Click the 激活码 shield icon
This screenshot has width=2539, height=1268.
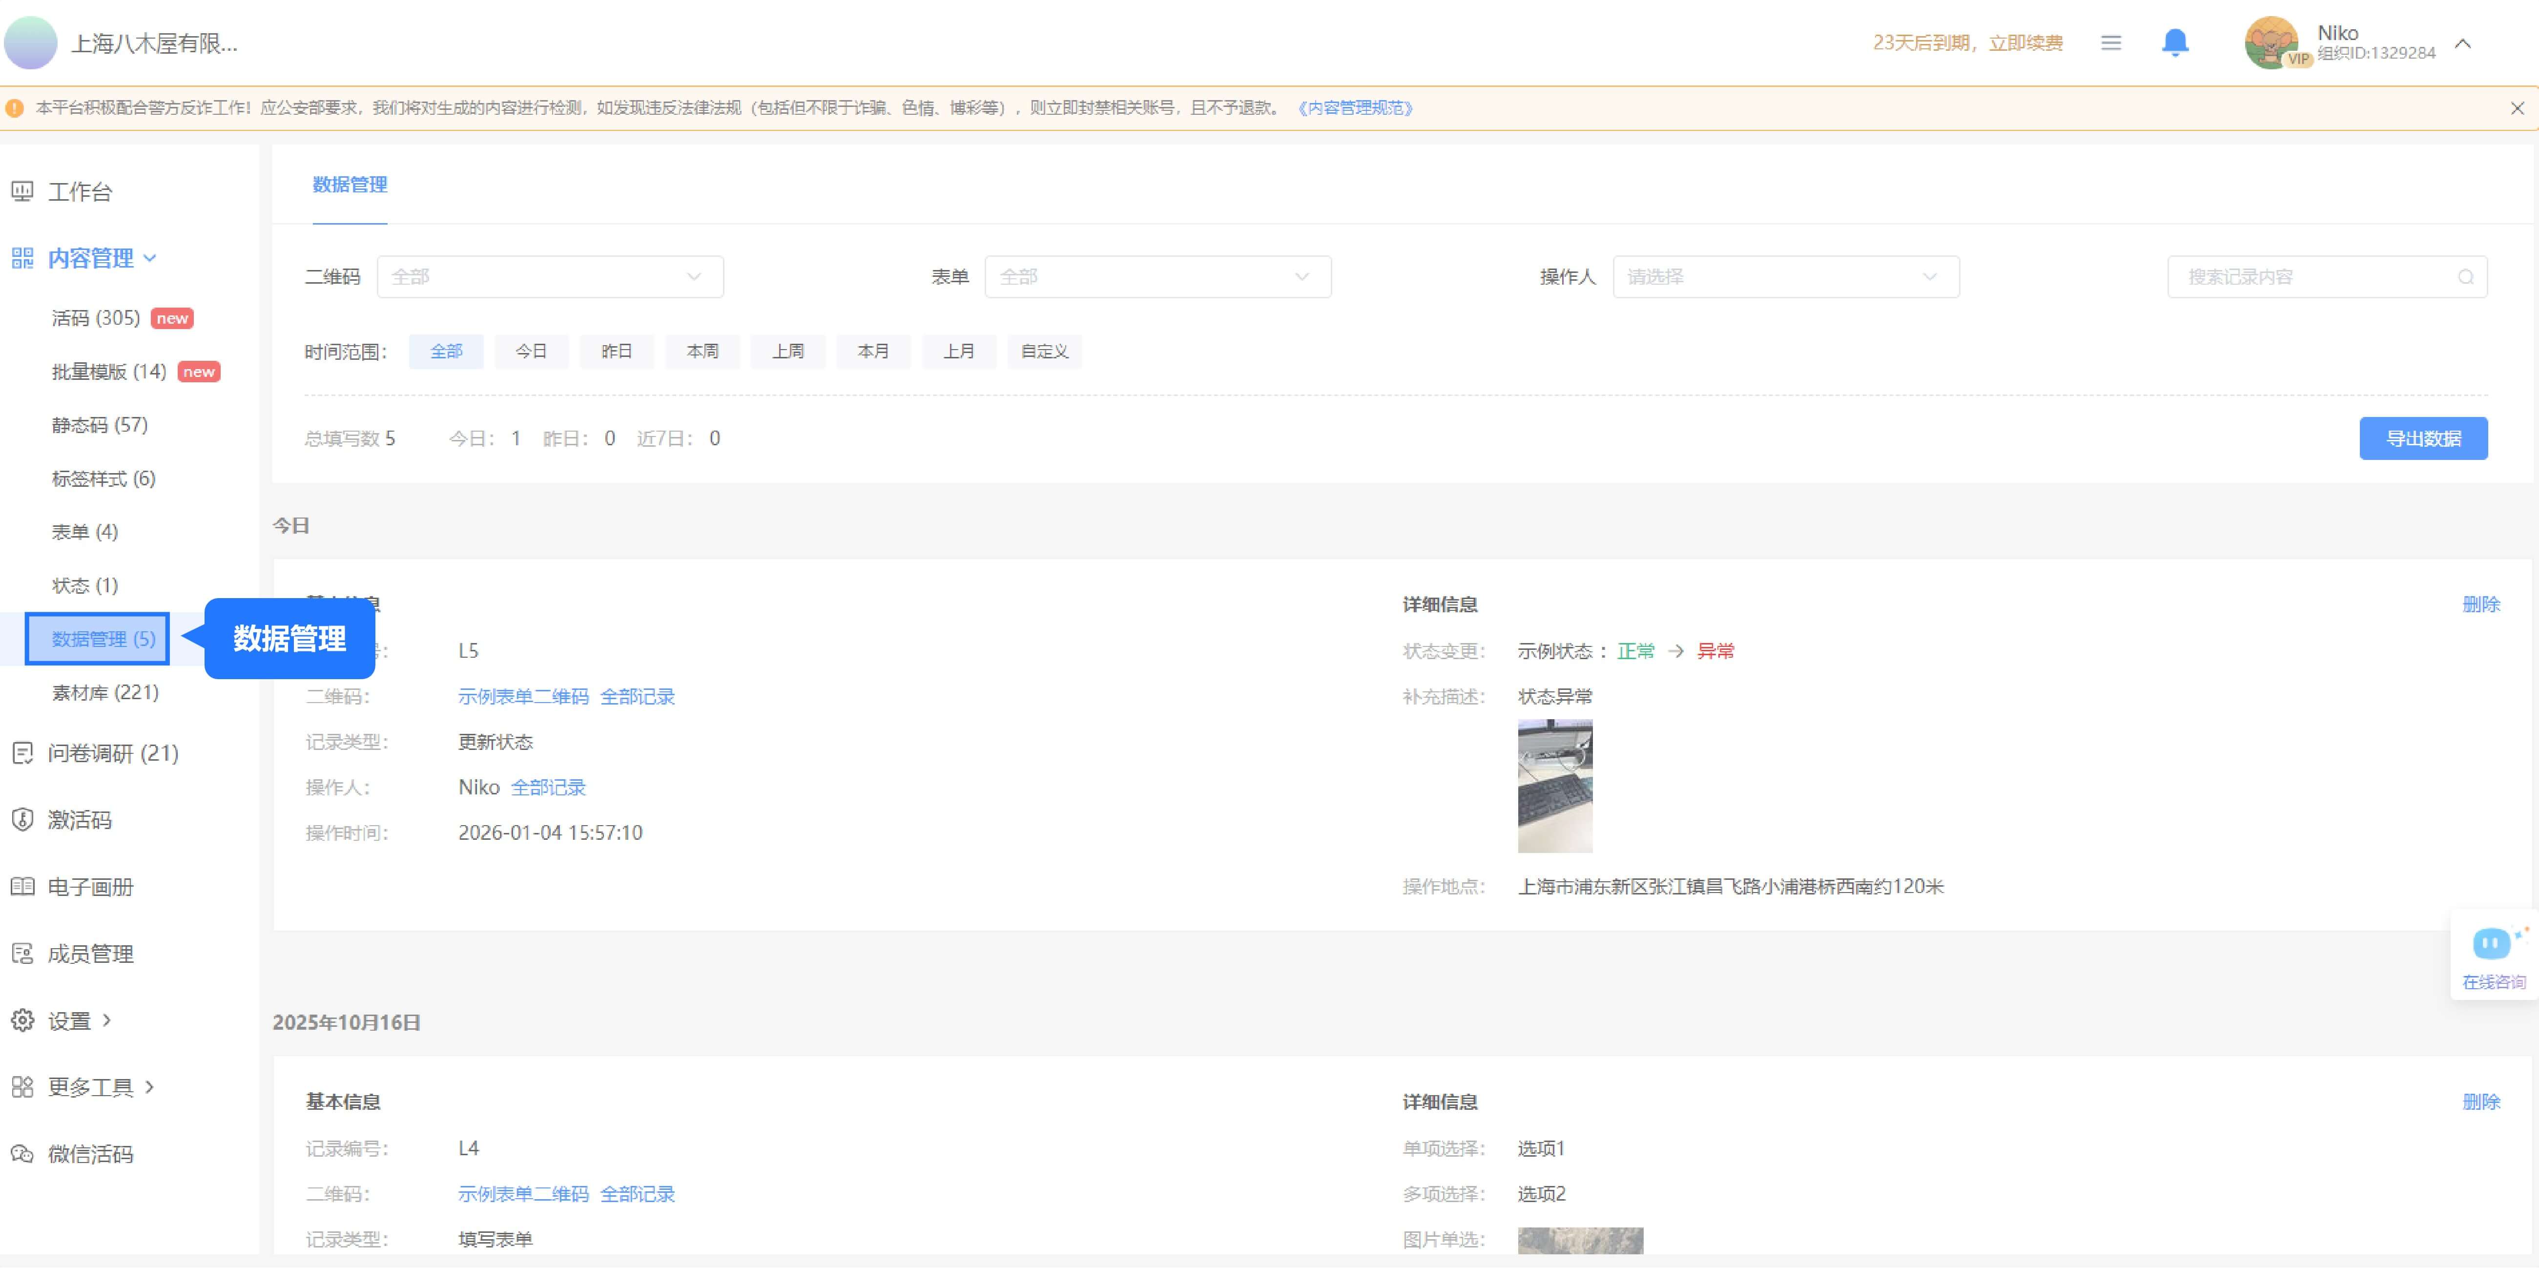[x=21, y=819]
